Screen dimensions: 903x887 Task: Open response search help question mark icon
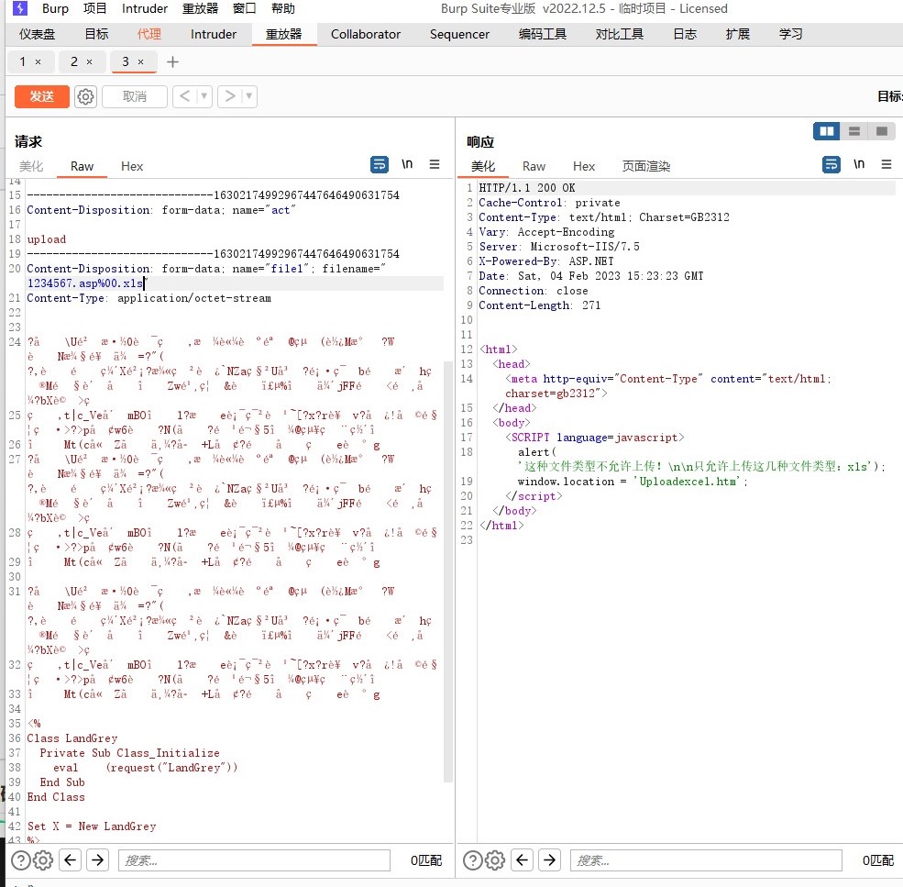point(473,860)
